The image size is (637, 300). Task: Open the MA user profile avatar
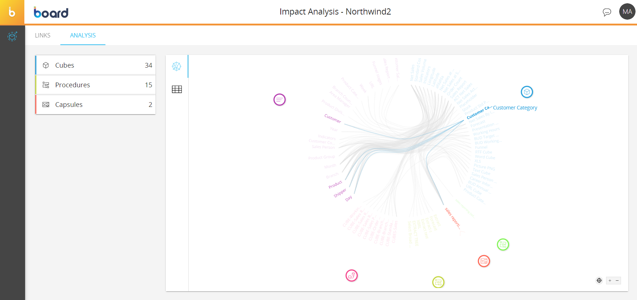(x=627, y=12)
